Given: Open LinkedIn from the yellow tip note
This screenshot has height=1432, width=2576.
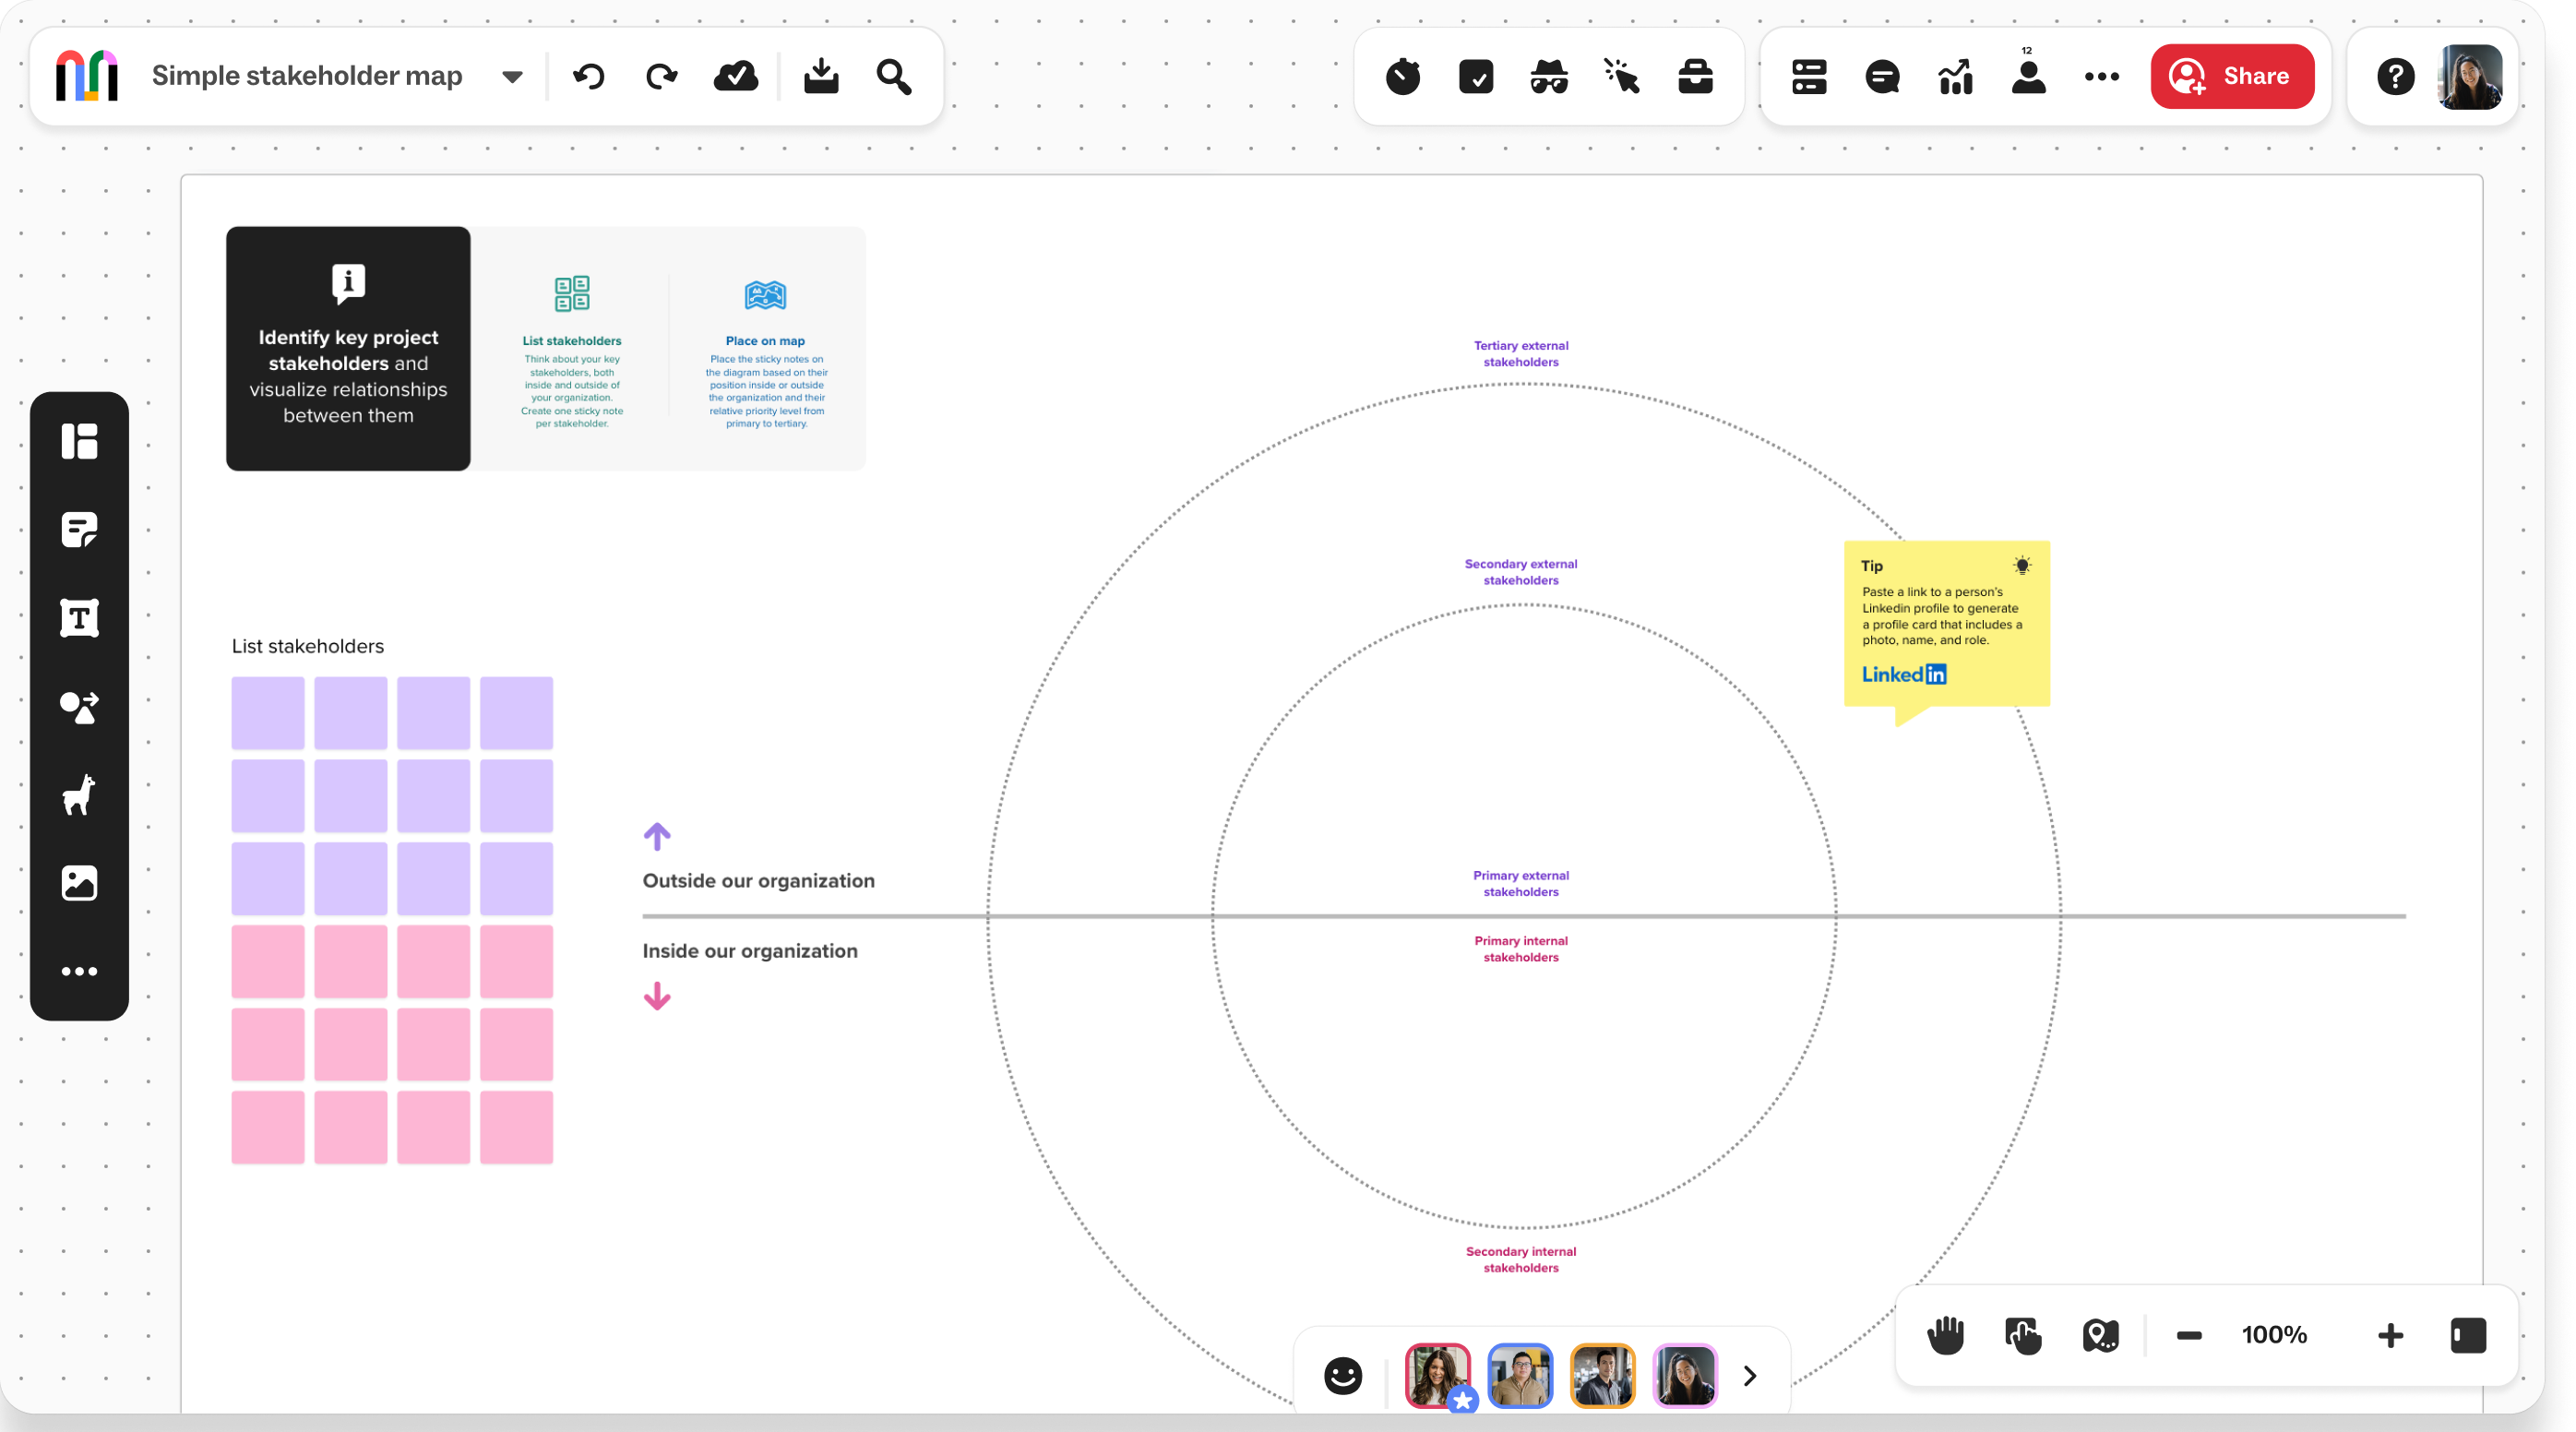Looking at the screenshot, I should tap(1903, 674).
